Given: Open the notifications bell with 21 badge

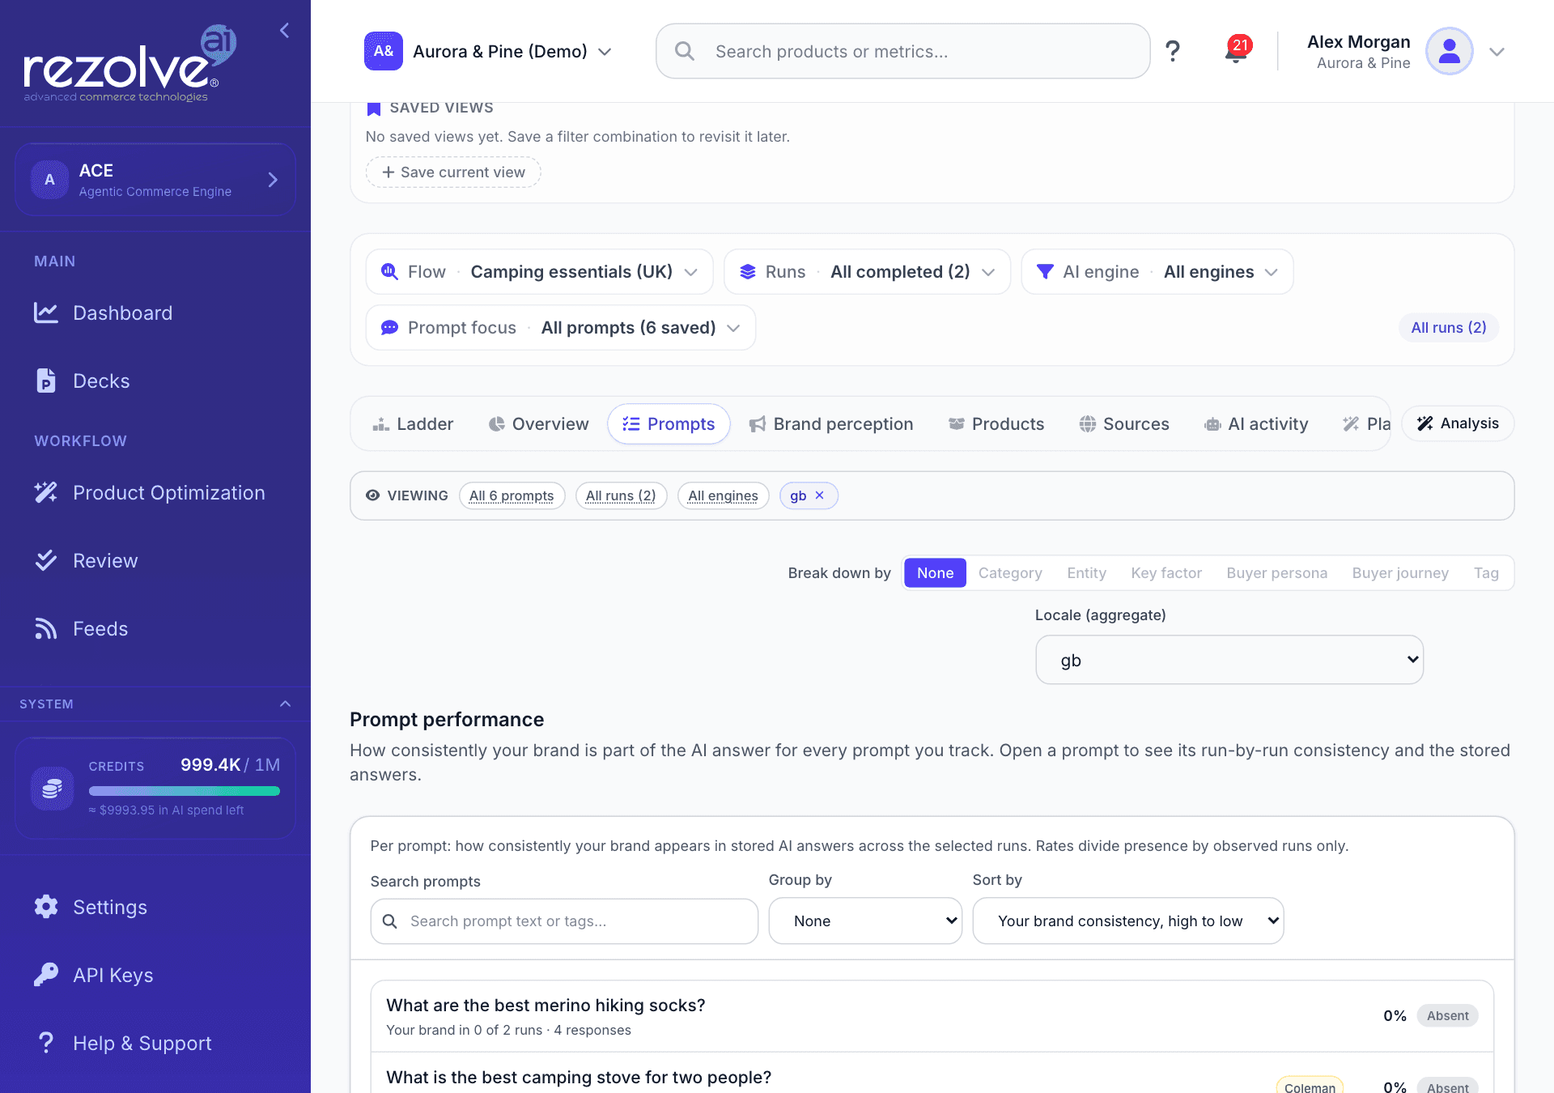Looking at the screenshot, I should click(1237, 50).
